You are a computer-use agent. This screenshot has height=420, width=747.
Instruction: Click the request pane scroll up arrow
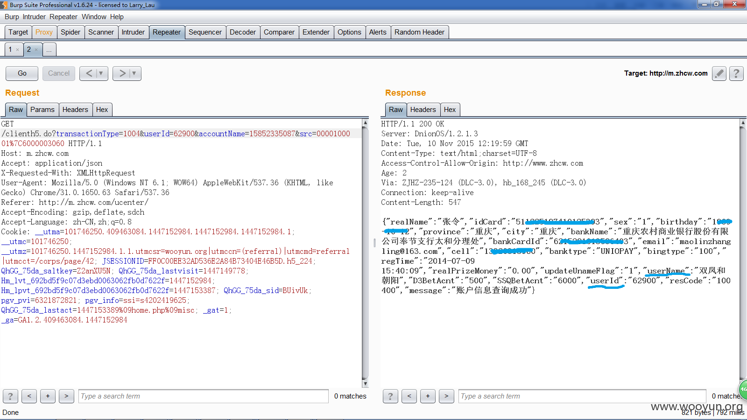pyautogui.click(x=365, y=123)
